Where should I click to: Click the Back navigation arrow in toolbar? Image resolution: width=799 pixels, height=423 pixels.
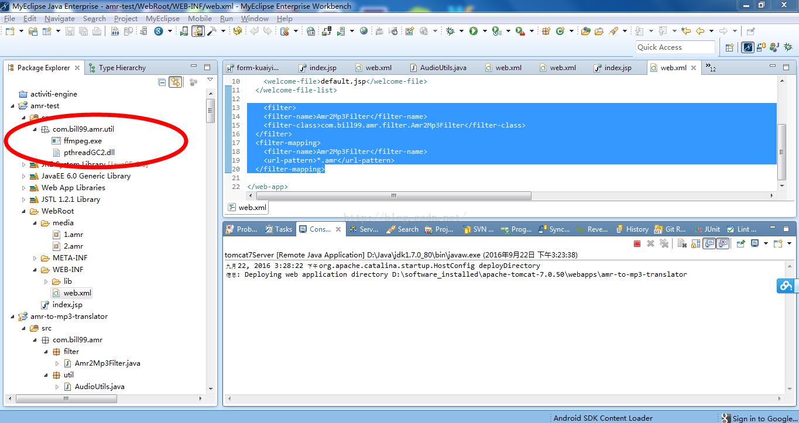pyautogui.click(x=699, y=31)
